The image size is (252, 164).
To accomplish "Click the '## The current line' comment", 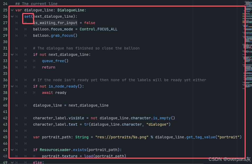I will coord(36,4).
